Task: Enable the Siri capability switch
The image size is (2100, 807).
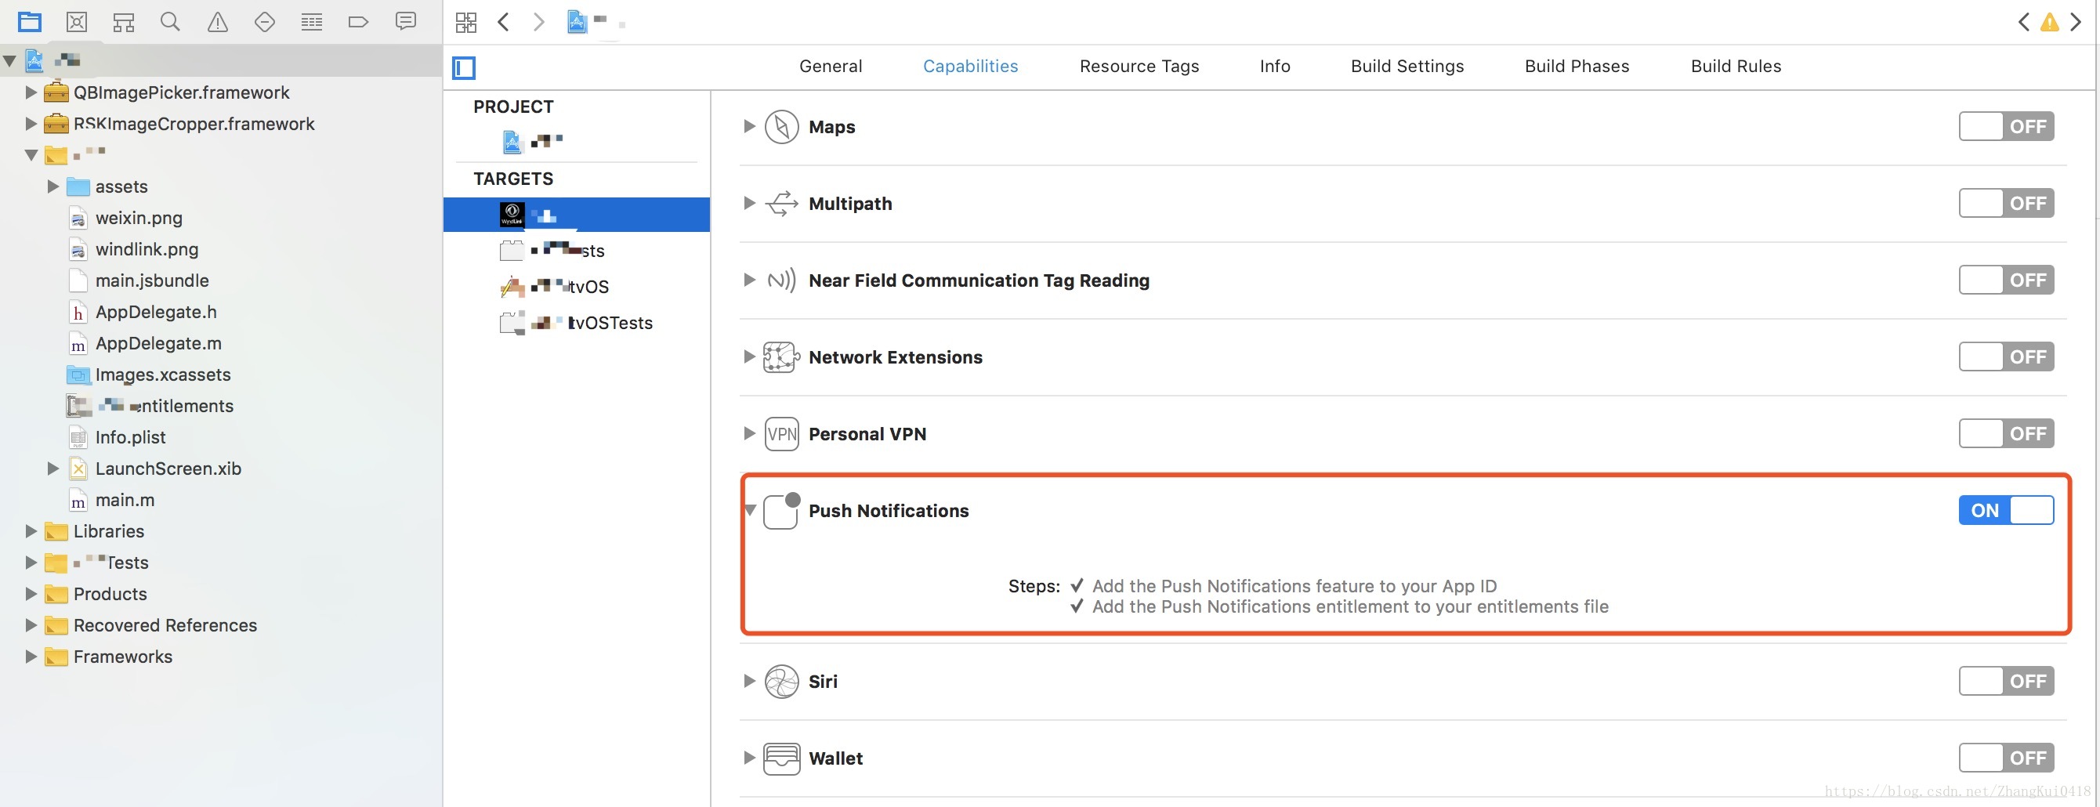Action: coord(2005,681)
